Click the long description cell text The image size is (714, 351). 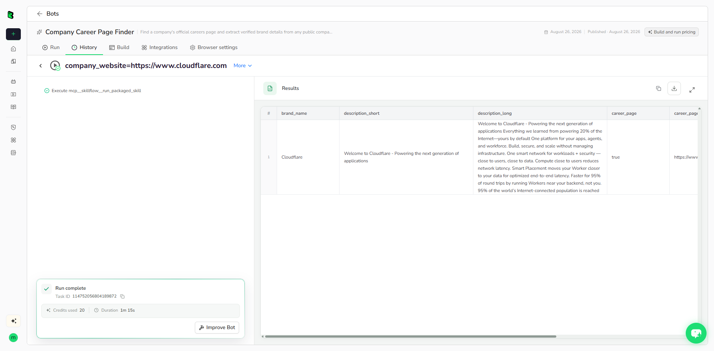pyautogui.click(x=540, y=157)
